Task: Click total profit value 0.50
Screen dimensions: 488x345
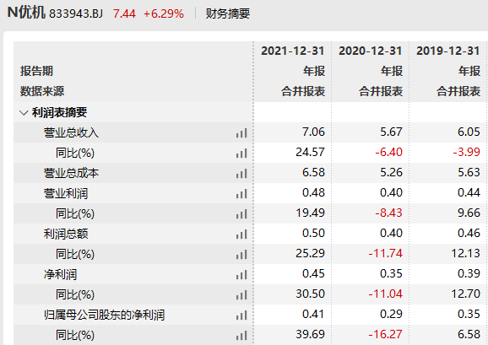Action: pos(313,233)
